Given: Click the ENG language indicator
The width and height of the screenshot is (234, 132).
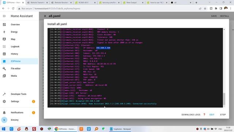Looking at the screenshot, I should 220,129.
